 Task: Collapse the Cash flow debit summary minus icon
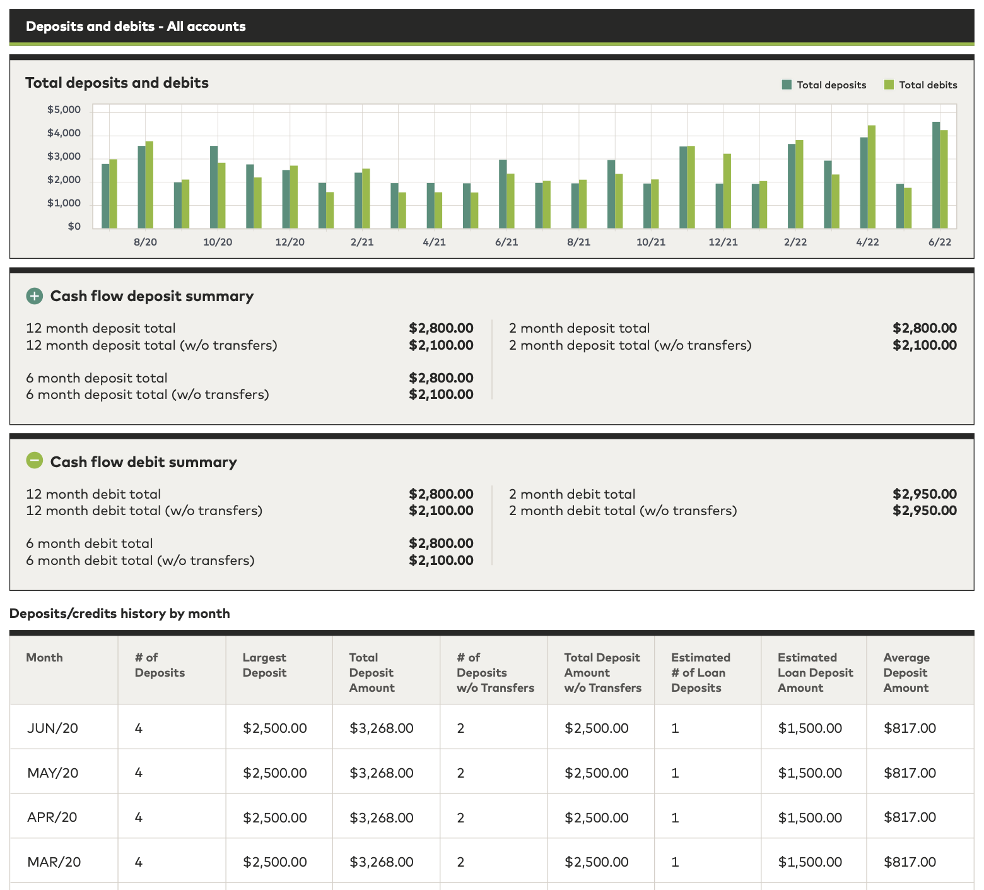coord(34,461)
